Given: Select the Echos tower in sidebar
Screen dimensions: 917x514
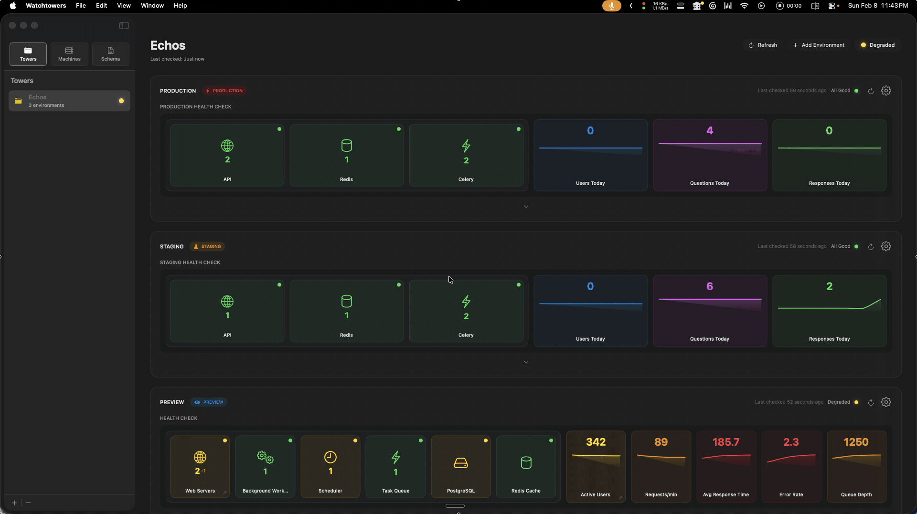Looking at the screenshot, I should click(69, 101).
